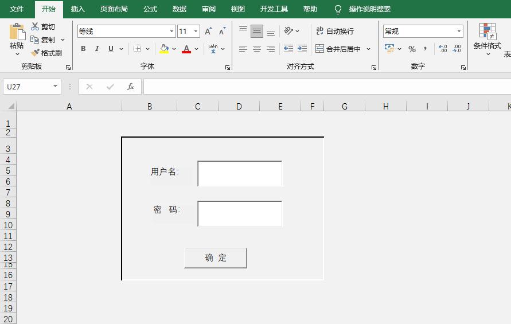Open the font color dropdown arrow
This screenshot has height=324, width=511.
[x=197, y=49]
